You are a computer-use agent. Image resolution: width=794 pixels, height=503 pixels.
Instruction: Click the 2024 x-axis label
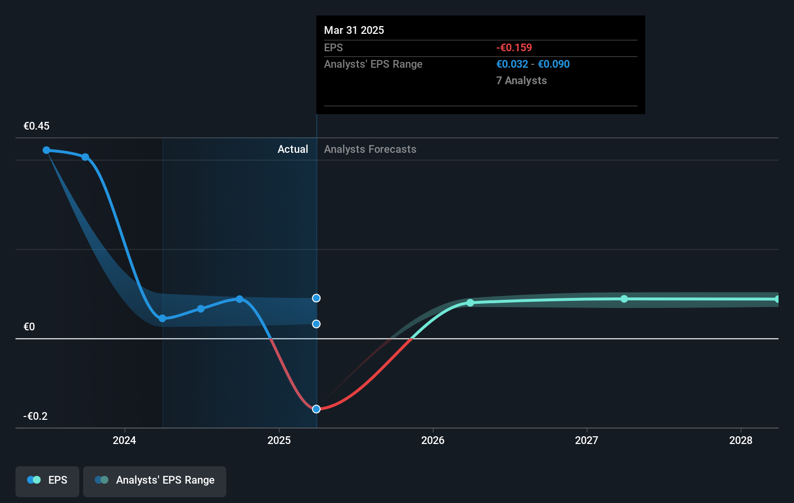124,440
